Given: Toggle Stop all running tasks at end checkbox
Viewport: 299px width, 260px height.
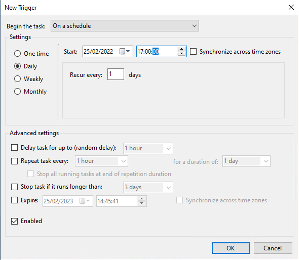Looking at the screenshot, I should (x=30, y=174).
